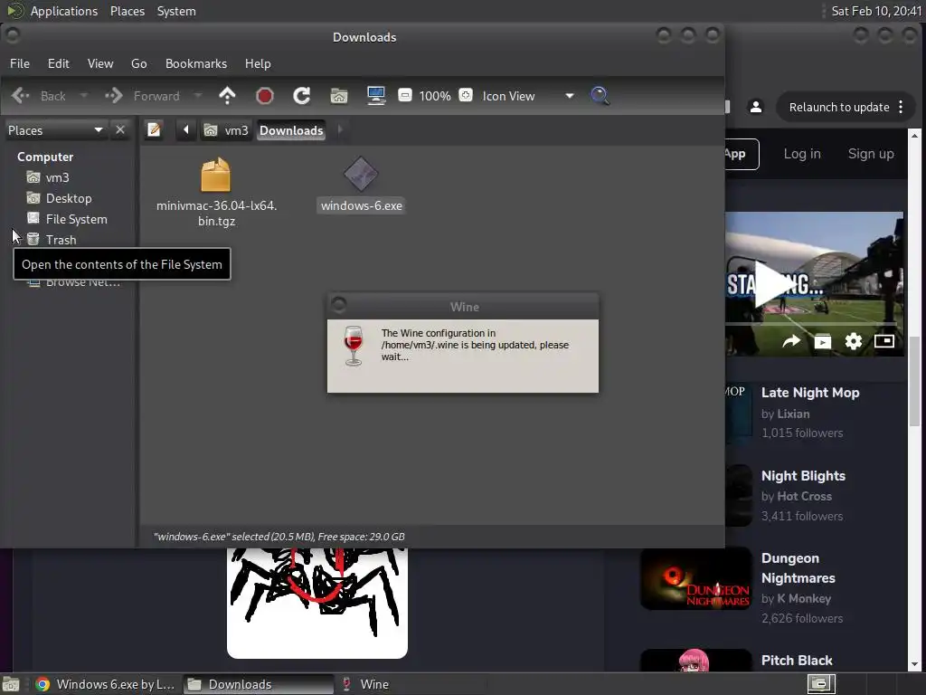Screen dimensions: 926x695
Task: Switch to the Downloads taskbar item
Action: [x=258, y=684]
